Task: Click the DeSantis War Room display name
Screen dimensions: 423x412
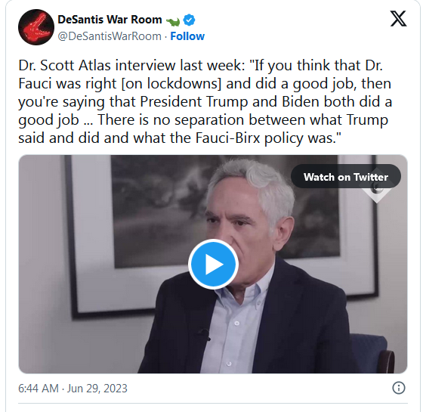Action: pyautogui.click(x=110, y=20)
